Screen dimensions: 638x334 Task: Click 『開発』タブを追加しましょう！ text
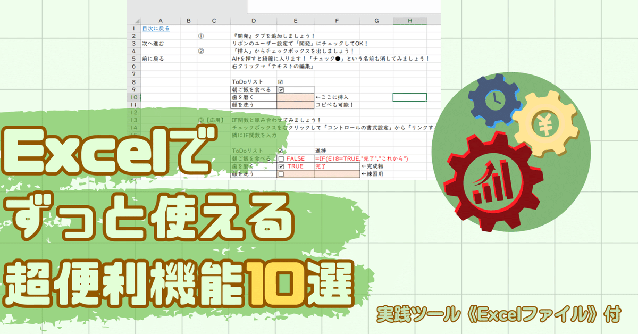click(x=273, y=36)
